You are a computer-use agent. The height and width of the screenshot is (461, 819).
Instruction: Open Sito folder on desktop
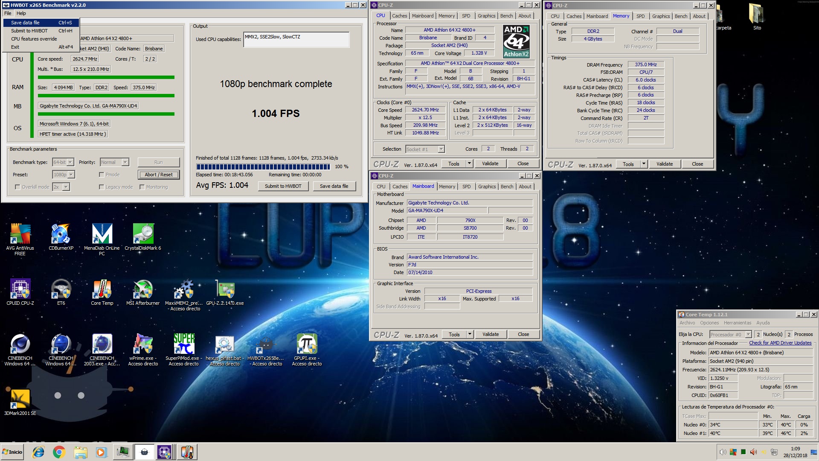pos(757,16)
